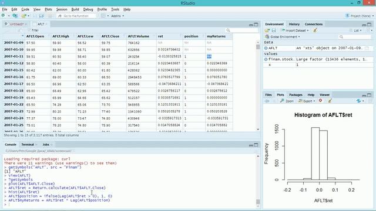This screenshot has height=211, width=376.
Task: Minimize the Environment pane
Action: pyautogui.click(x=364, y=25)
